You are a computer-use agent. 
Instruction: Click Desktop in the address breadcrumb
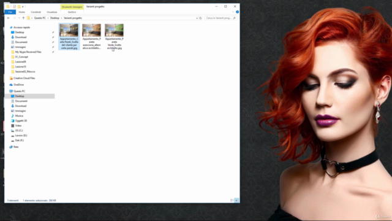[x=55, y=18]
